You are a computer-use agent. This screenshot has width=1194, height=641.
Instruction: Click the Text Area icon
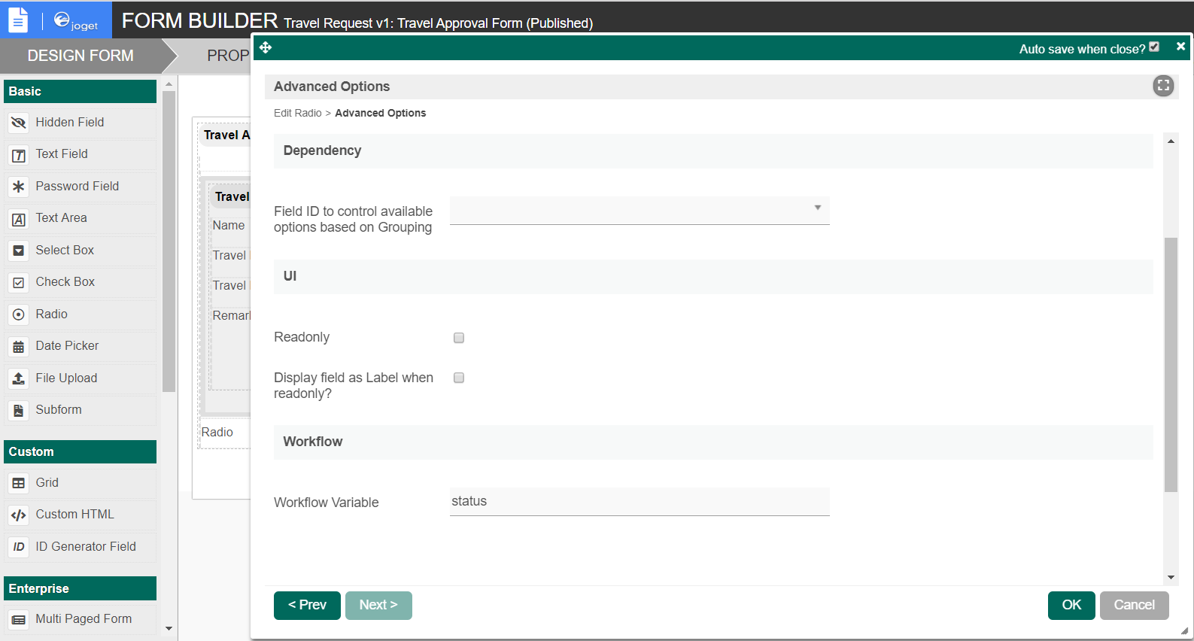(19, 219)
